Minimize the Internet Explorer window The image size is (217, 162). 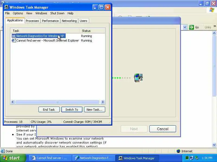pyautogui.click(x=201, y=4)
